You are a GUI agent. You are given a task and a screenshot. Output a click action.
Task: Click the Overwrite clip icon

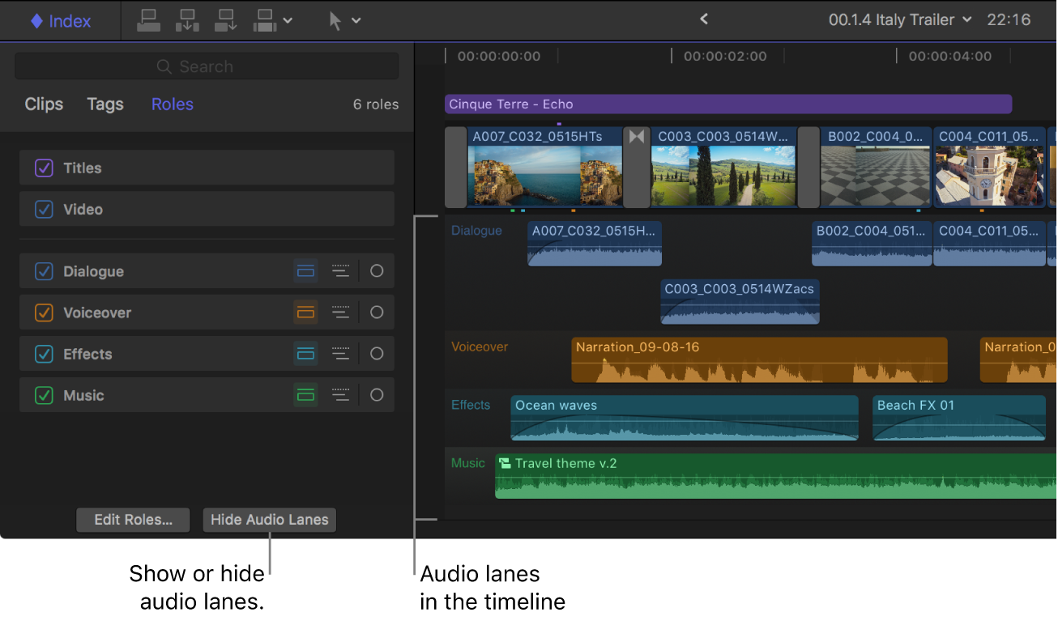(265, 19)
